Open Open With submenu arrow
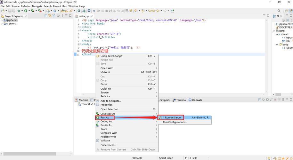 point(156,68)
